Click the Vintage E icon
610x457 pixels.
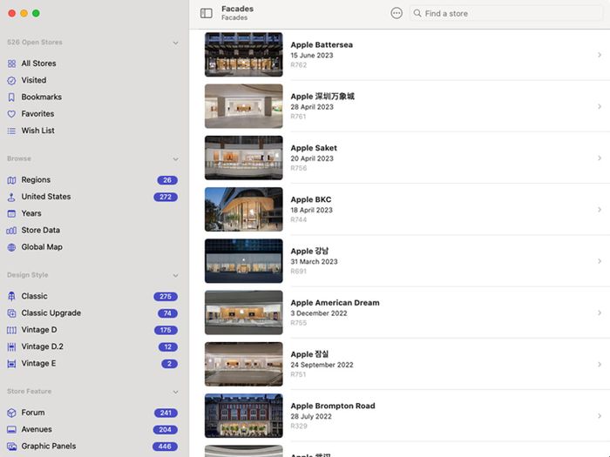11,364
